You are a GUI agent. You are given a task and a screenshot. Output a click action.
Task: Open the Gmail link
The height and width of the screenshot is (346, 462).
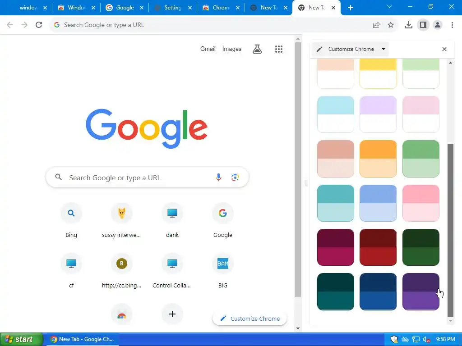208,49
